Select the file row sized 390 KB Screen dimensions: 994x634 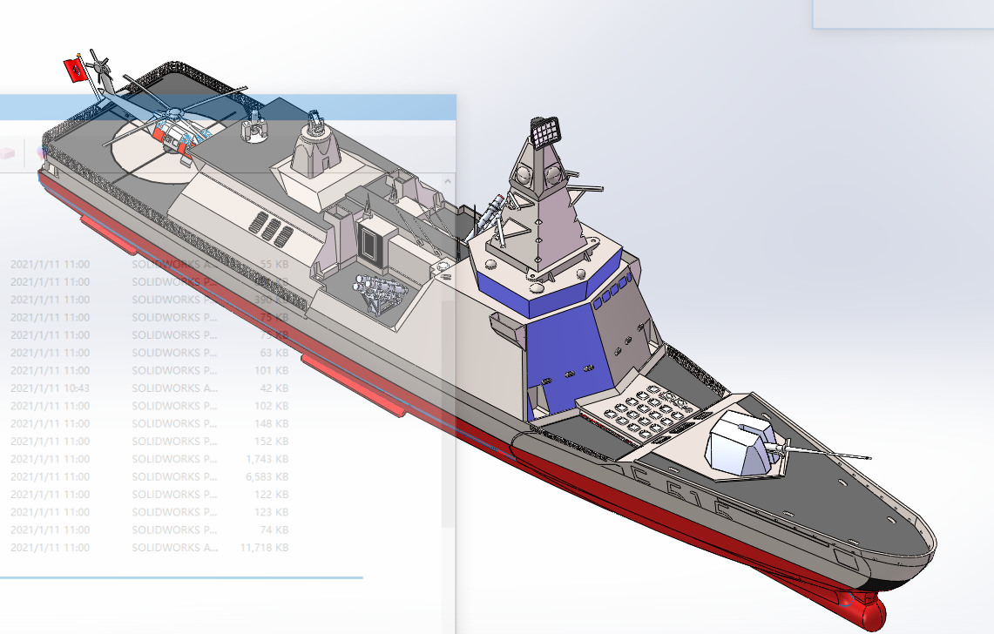tap(150, 300)
